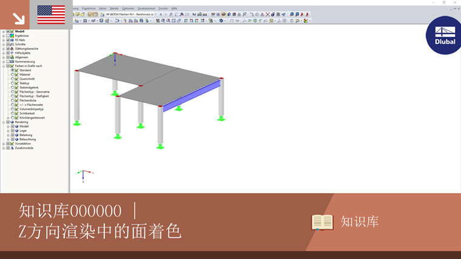Go to previous module case with left arrow

[x=161, y=15]
